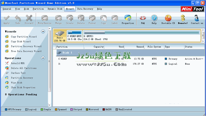Open the Wizard menu

tap(70, 9)
